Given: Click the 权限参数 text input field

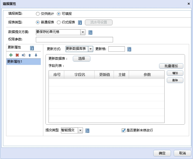Looking at the screenshot, I should [x=74, y=40].
